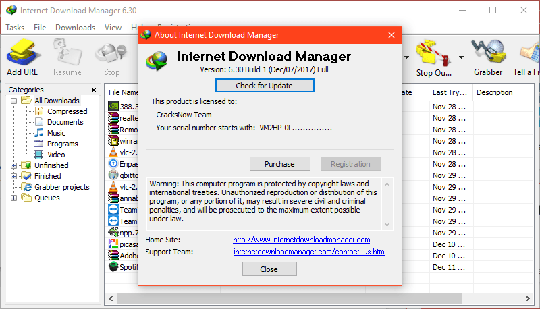Click the 'Dec 11' last try cell
This screenshot has height=309, width=540.
coord(449,267)
